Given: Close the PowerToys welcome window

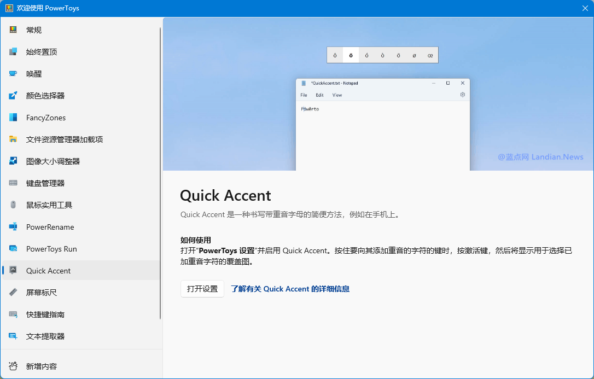Looking at the screenshot, I should (x=585, y=8).
